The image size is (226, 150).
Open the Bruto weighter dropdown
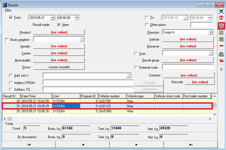click(x=82, y=39)
